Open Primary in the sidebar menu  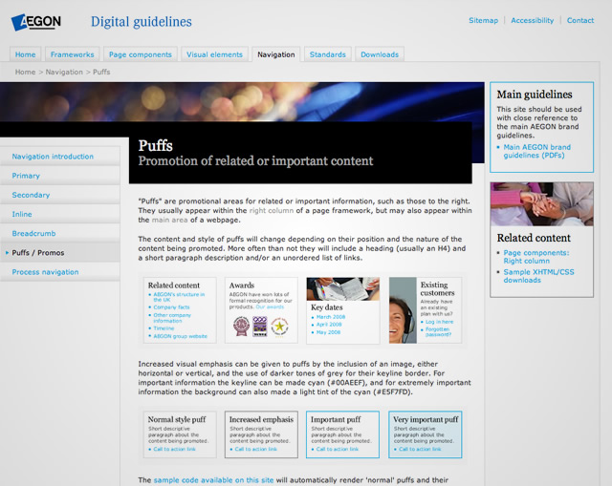pos(59,176)
